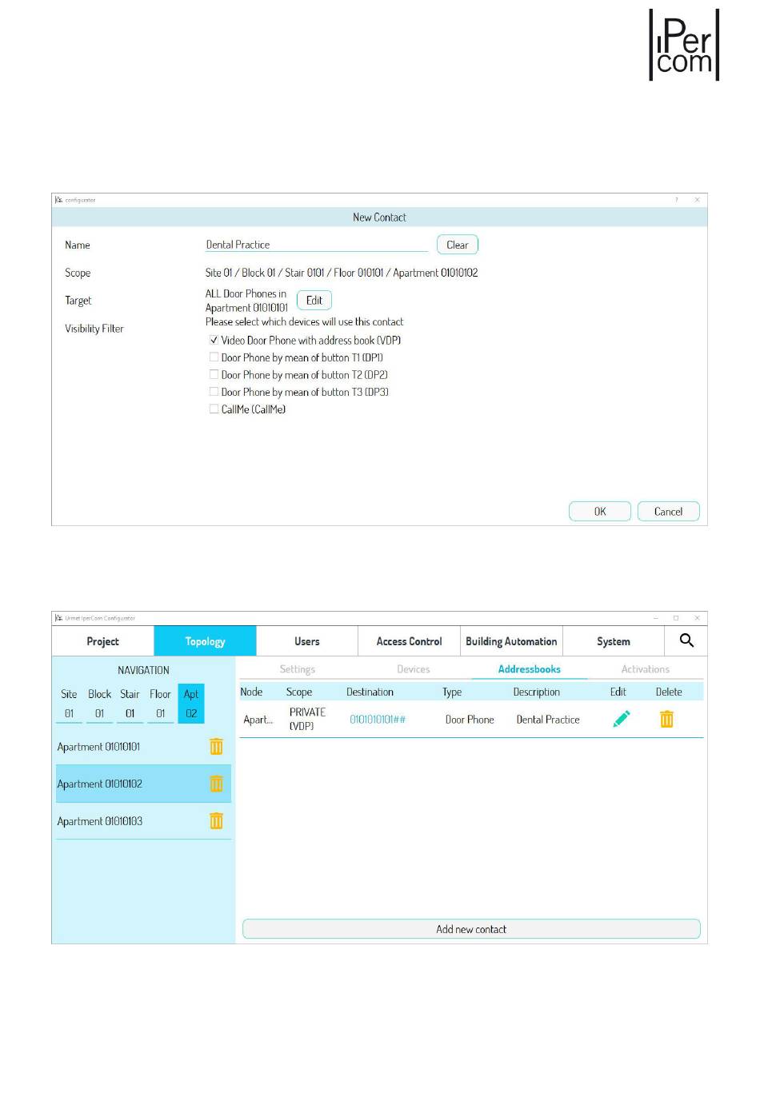The image size is (760, 1117).
Task: Select Block 01 in navigation
Action: point(99,704)
